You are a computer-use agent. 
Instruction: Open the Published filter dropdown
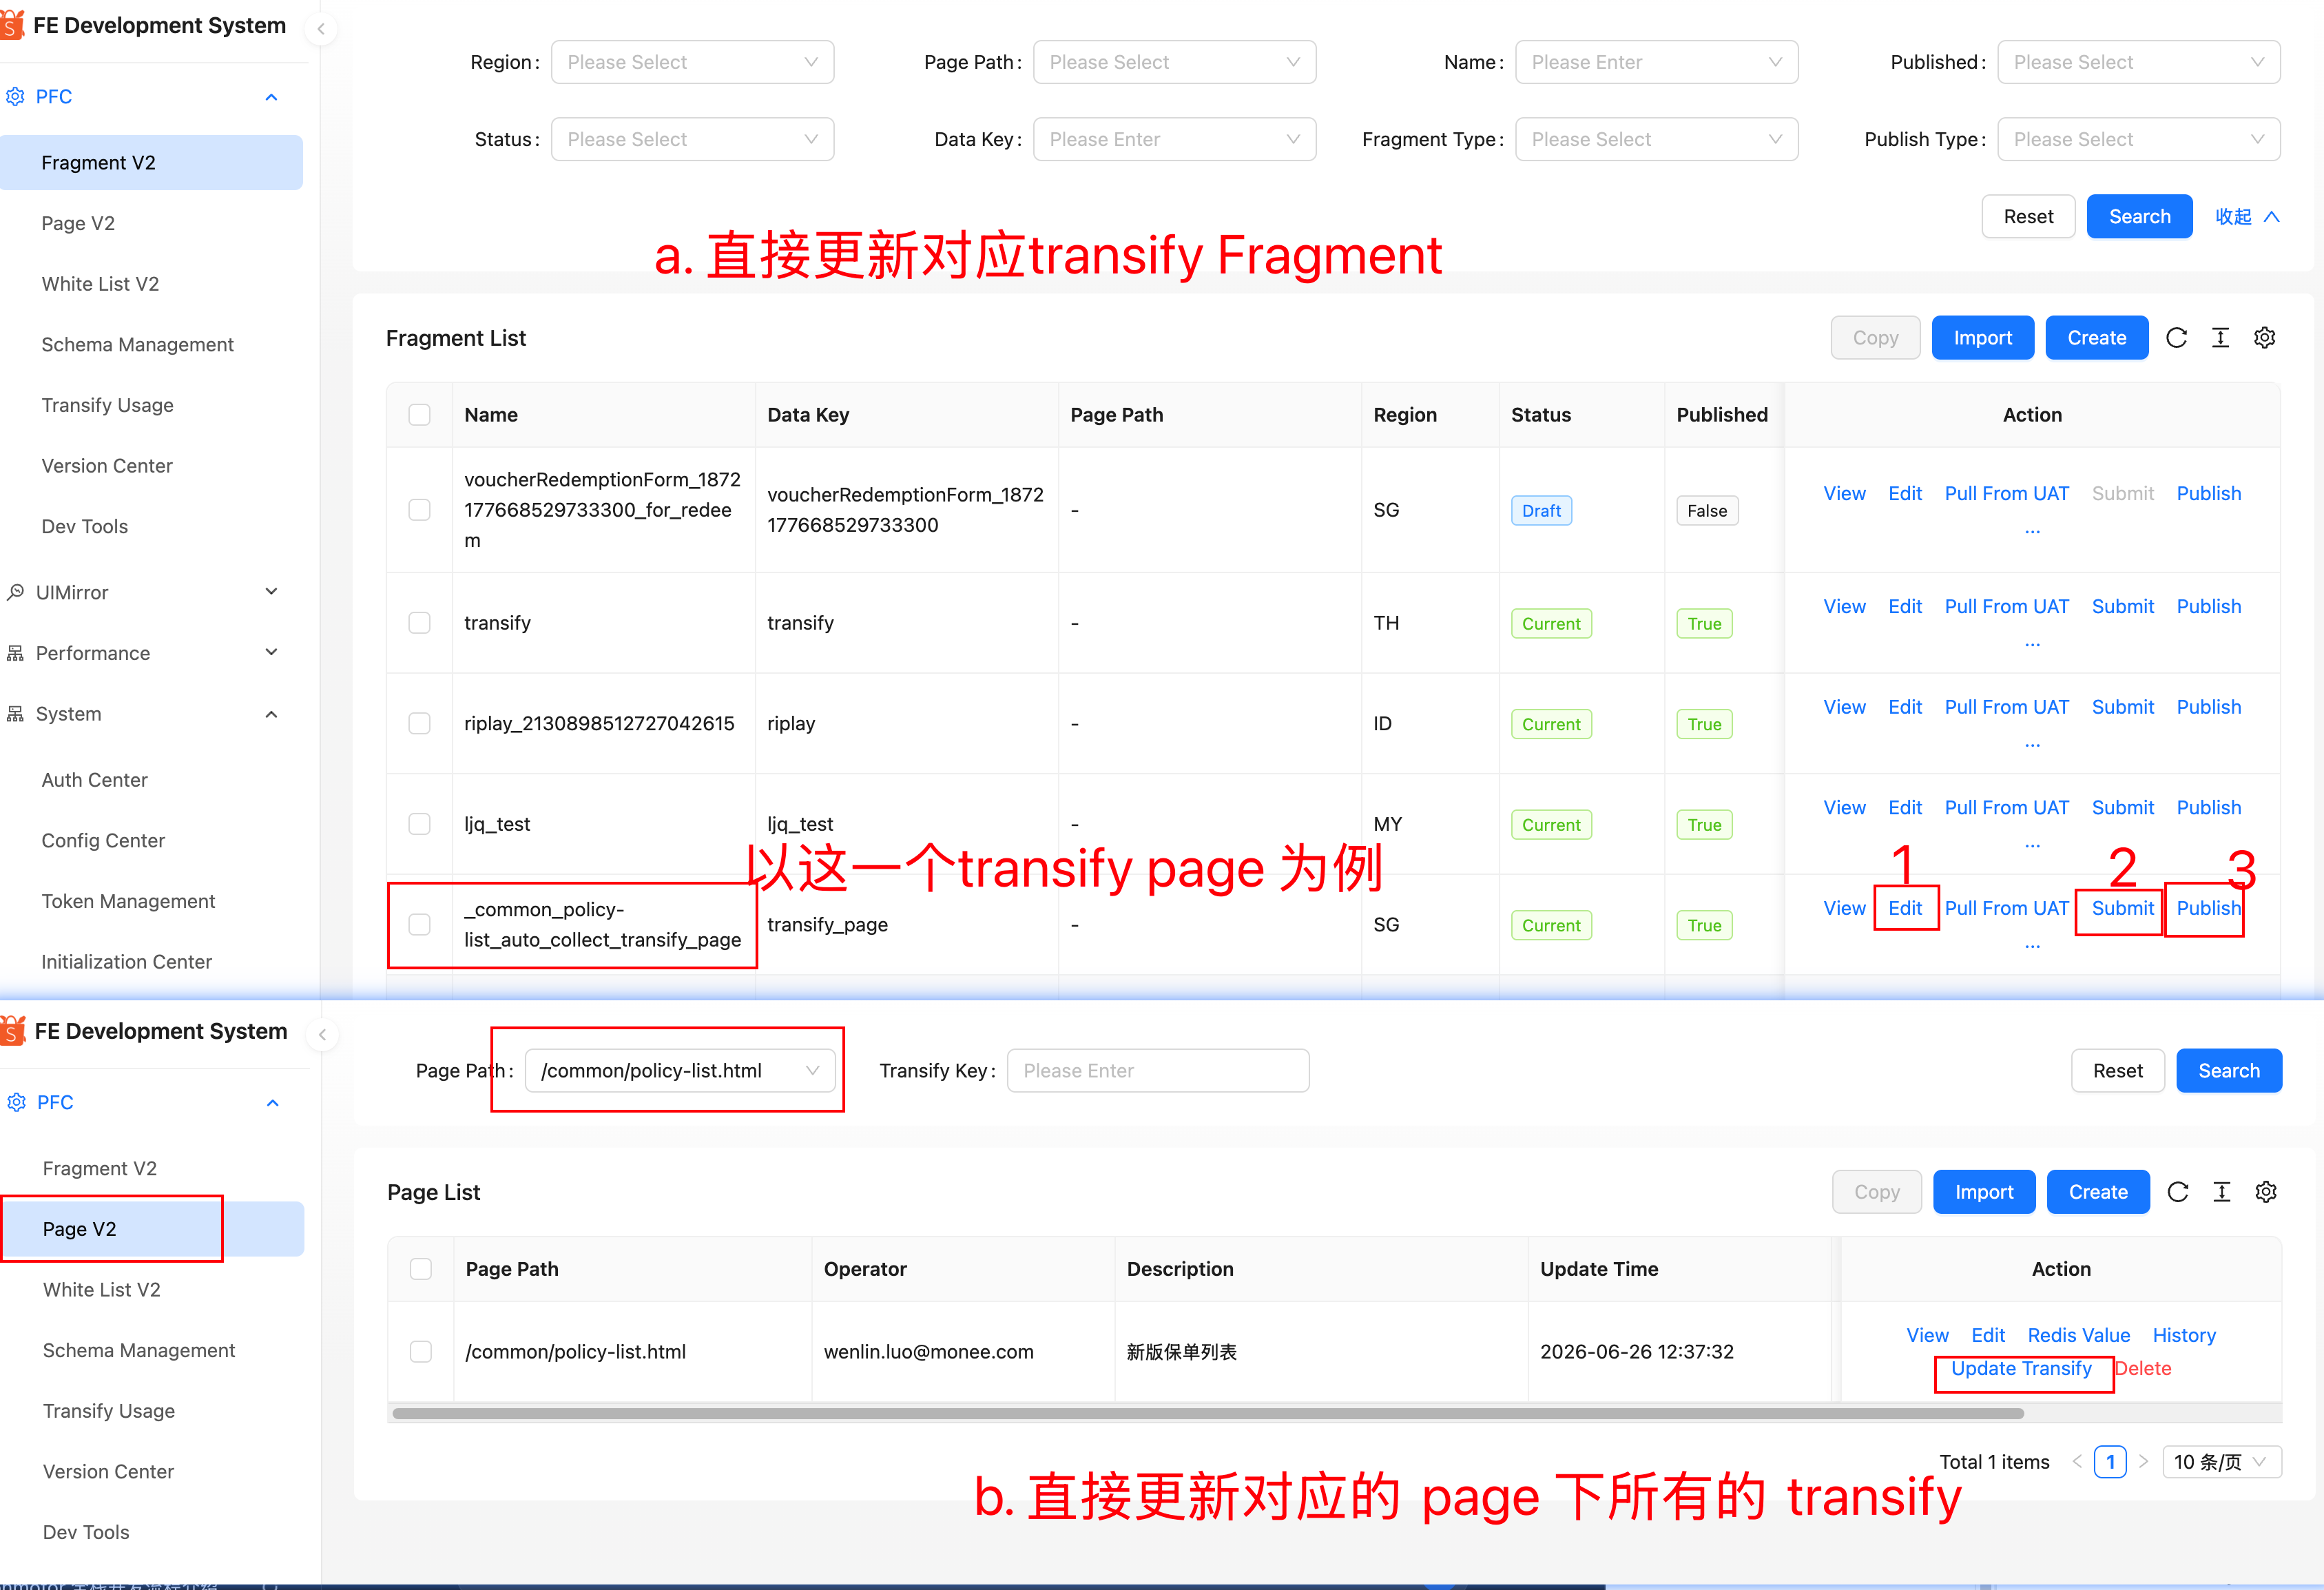[x=2139, y=62]
